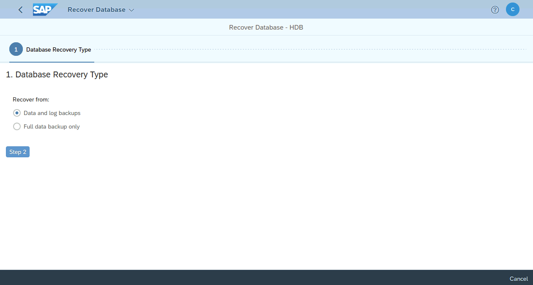
Task: Click the SAP logo in the header
Action: pos(45,9)
